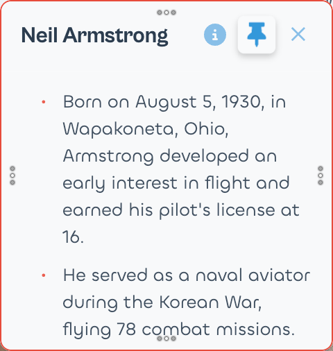Click the number 78 before combat missions

point(126,329)
